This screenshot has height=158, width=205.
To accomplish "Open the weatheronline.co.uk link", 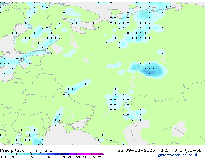I will (178, 155).
